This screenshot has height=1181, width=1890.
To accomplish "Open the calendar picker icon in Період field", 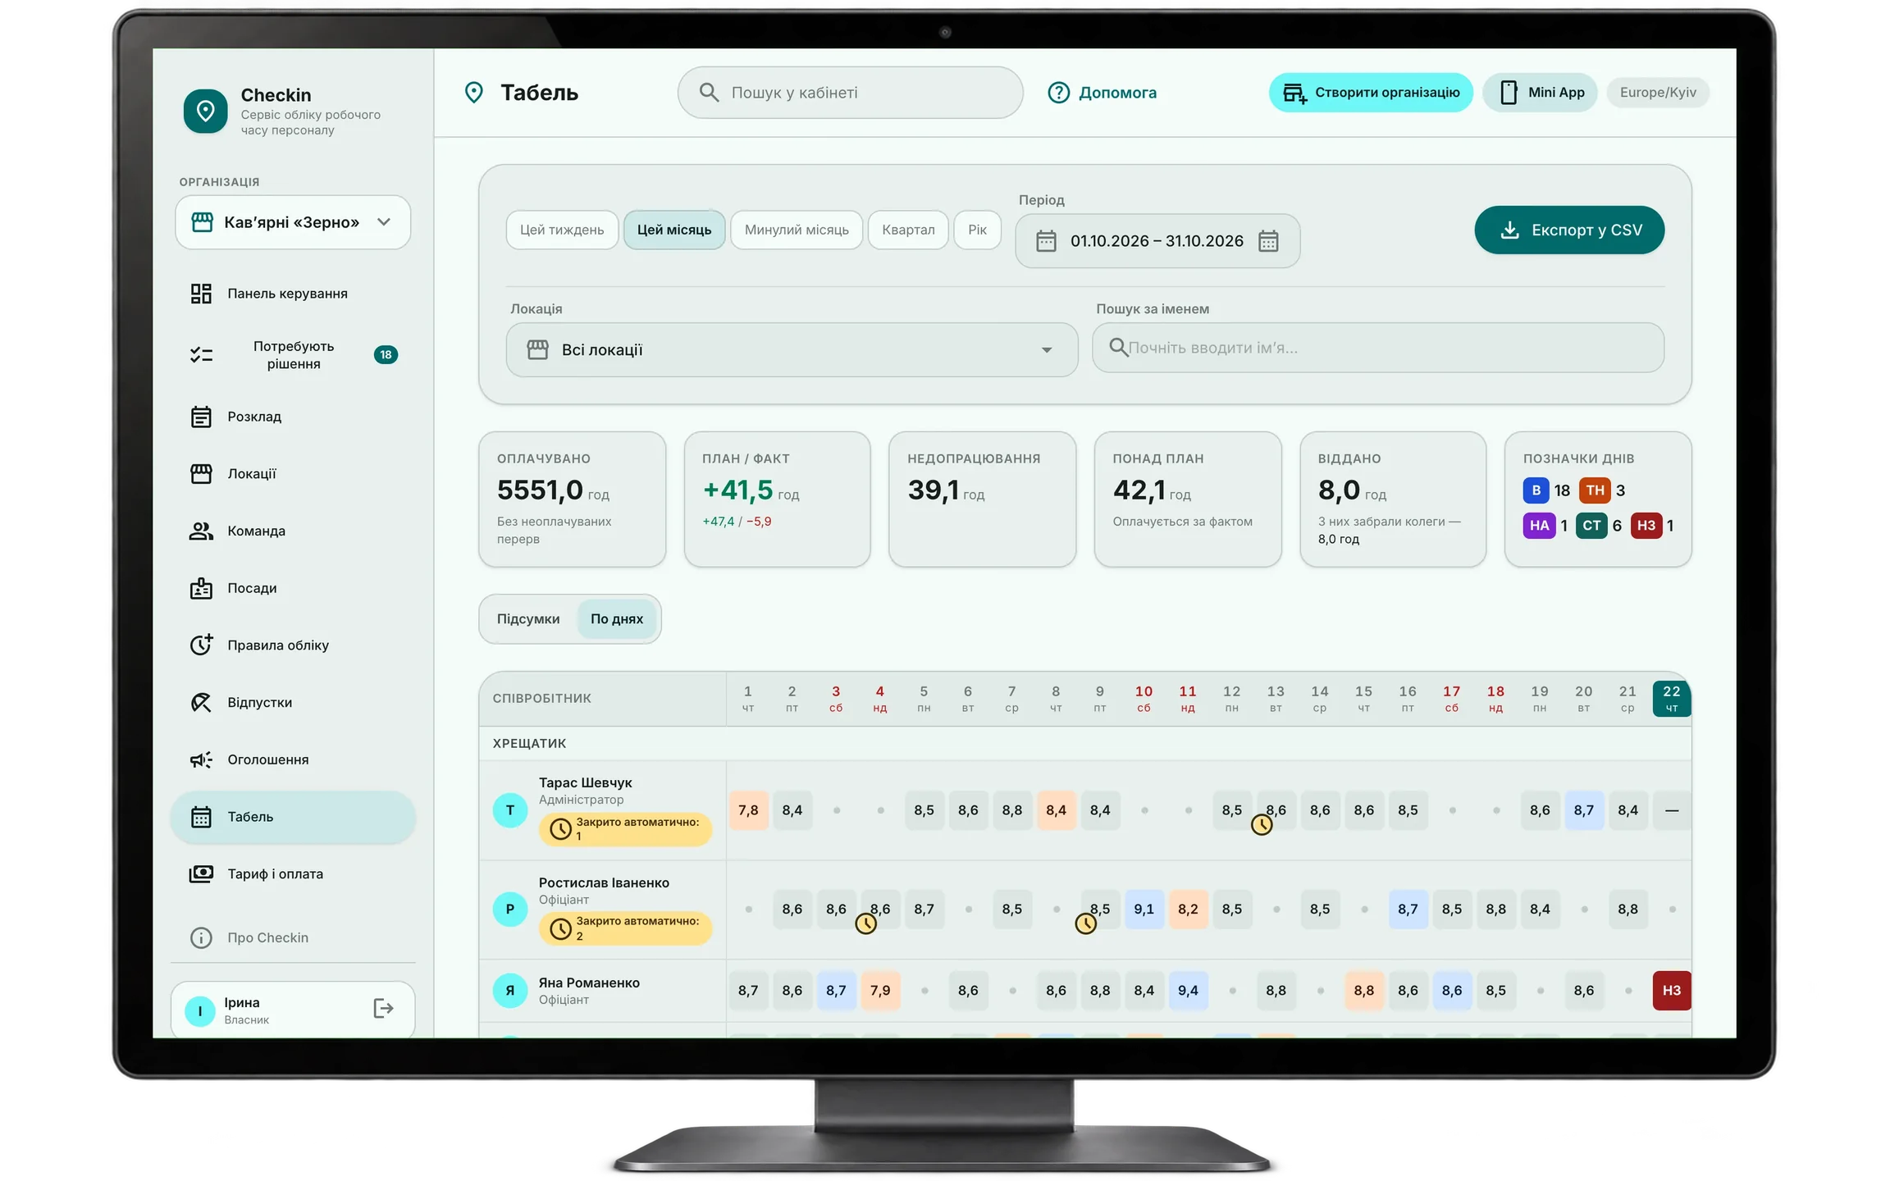I will click(x=1268, y=241).
